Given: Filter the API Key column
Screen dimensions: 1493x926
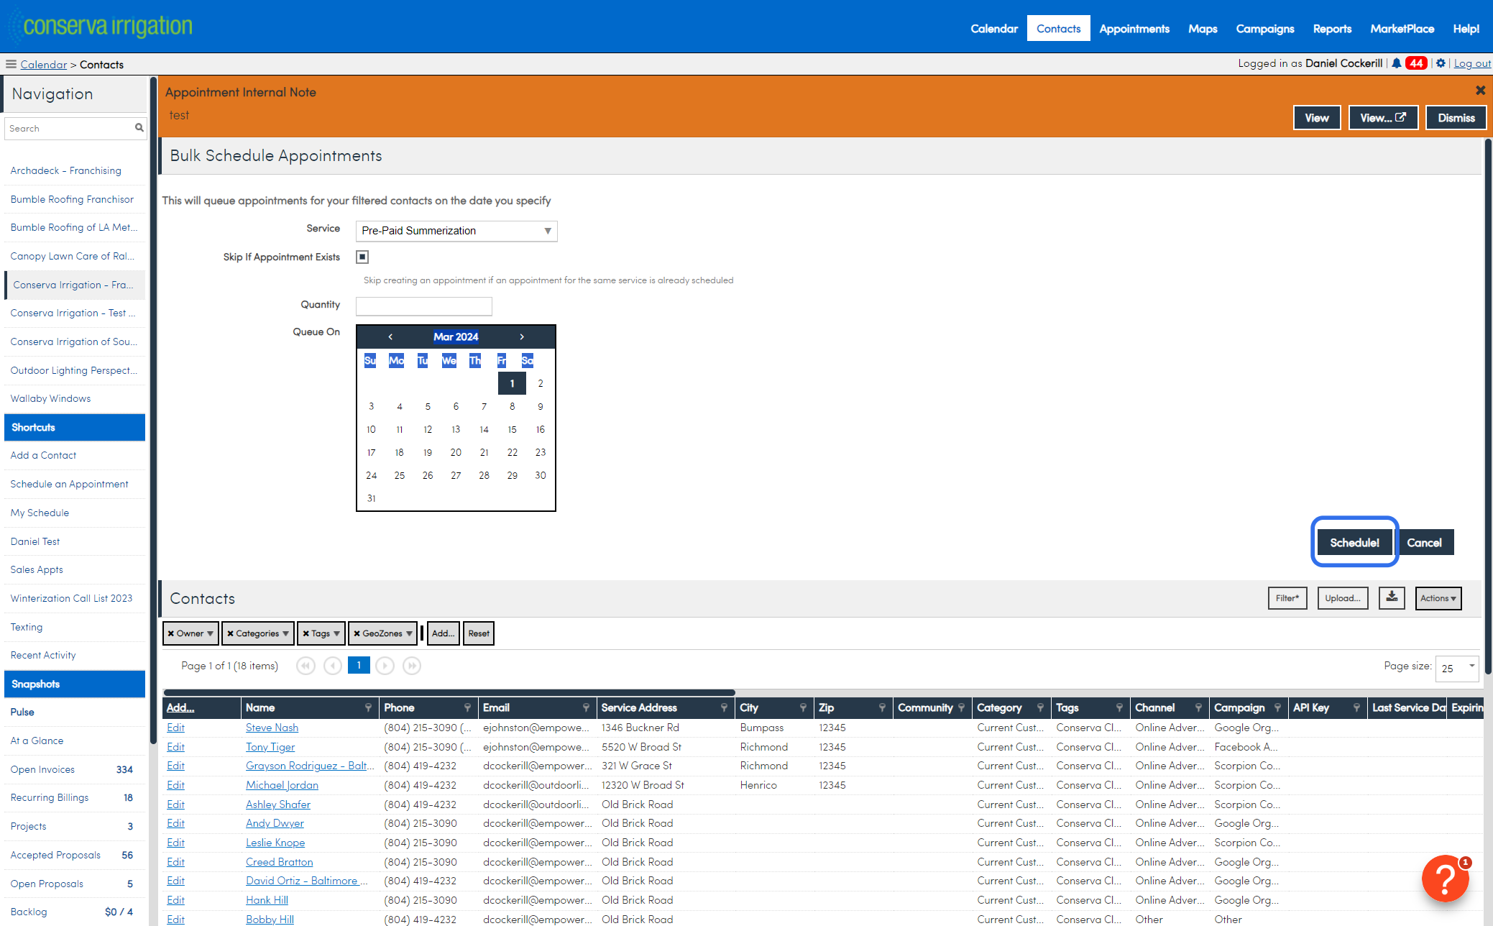Looking at the screenshot, I should pyautogui.click(x=1356, y=707).
